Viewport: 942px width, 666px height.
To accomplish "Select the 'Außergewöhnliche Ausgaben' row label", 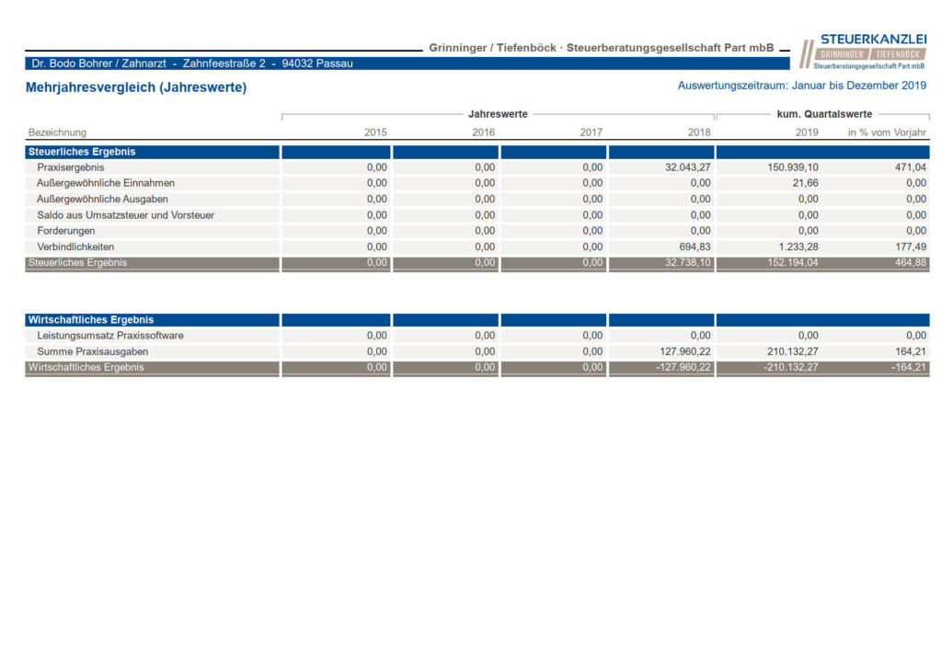I will [x=102, y=200].
